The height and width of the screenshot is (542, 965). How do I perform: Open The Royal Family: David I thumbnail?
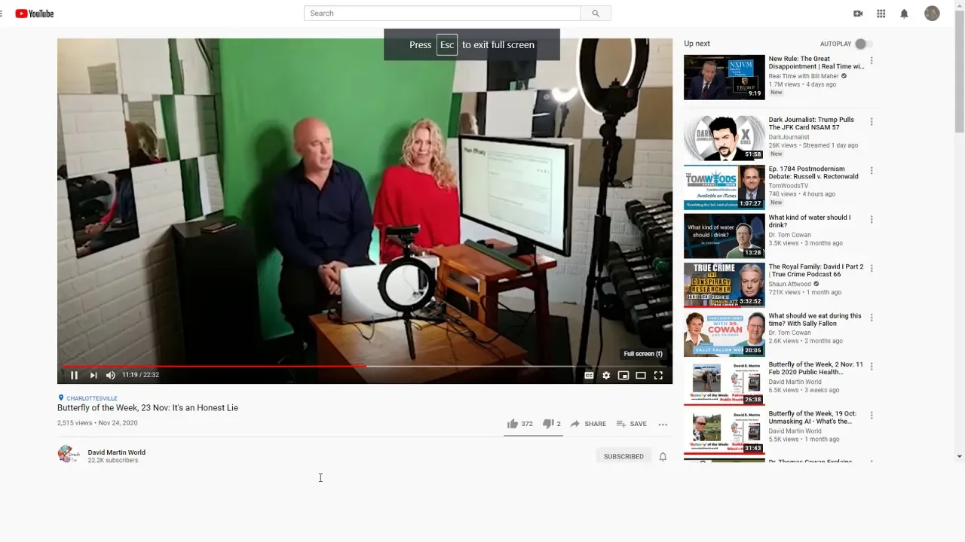[725, 285]
